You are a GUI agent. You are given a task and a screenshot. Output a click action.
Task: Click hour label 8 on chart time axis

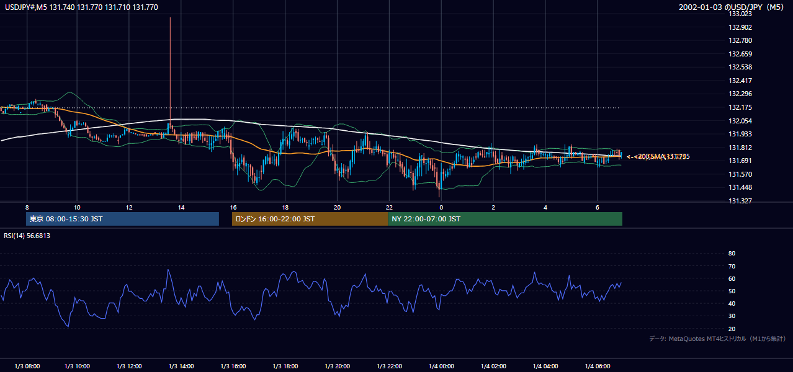[27, 206]
